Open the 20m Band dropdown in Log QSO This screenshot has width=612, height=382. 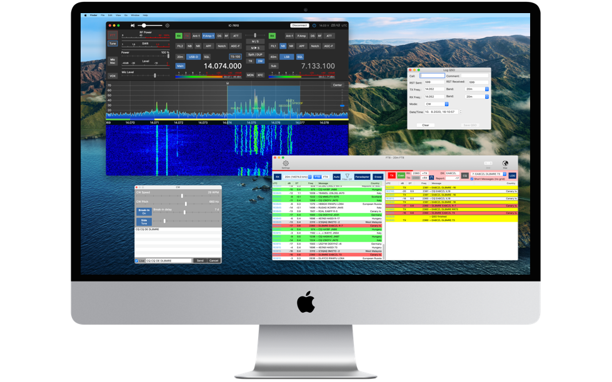coord(477,89)
